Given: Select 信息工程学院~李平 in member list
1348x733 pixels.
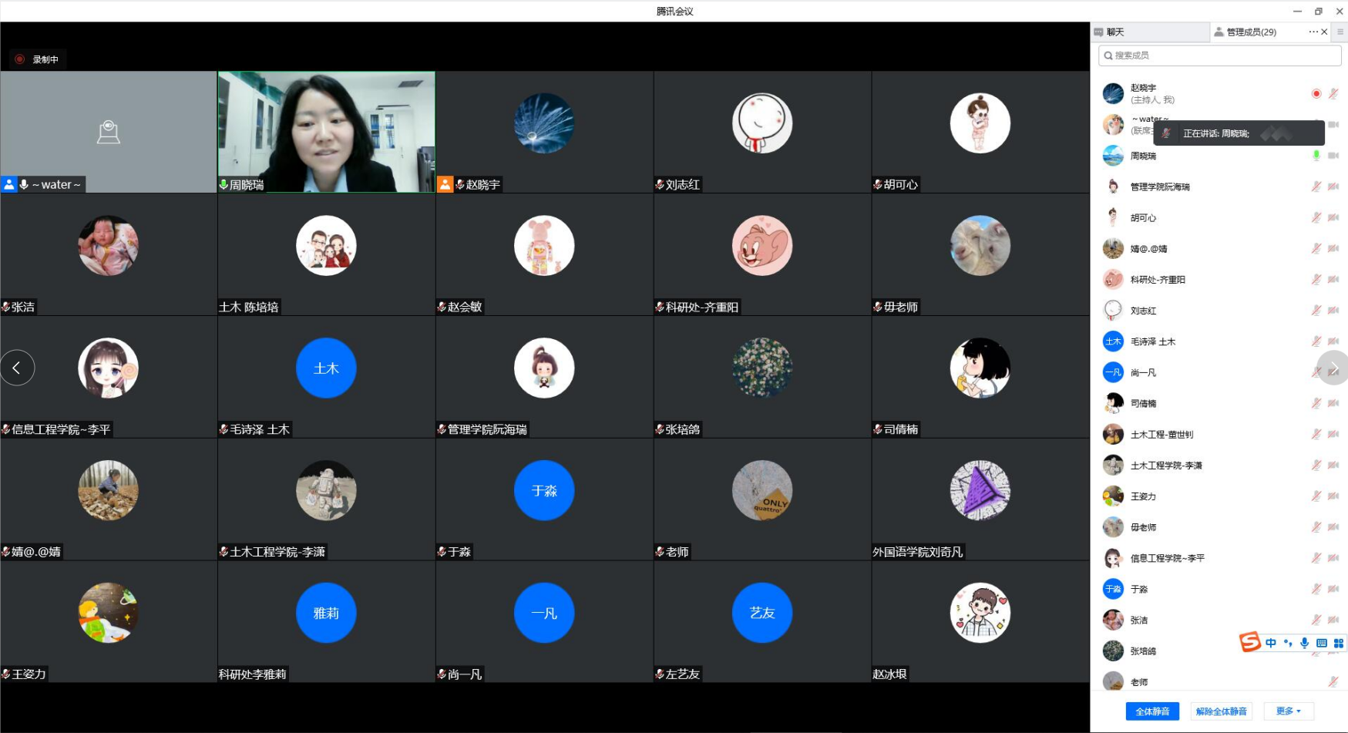Looking at the screenshot, I should pyautogui.click(x=1219, y=558).
